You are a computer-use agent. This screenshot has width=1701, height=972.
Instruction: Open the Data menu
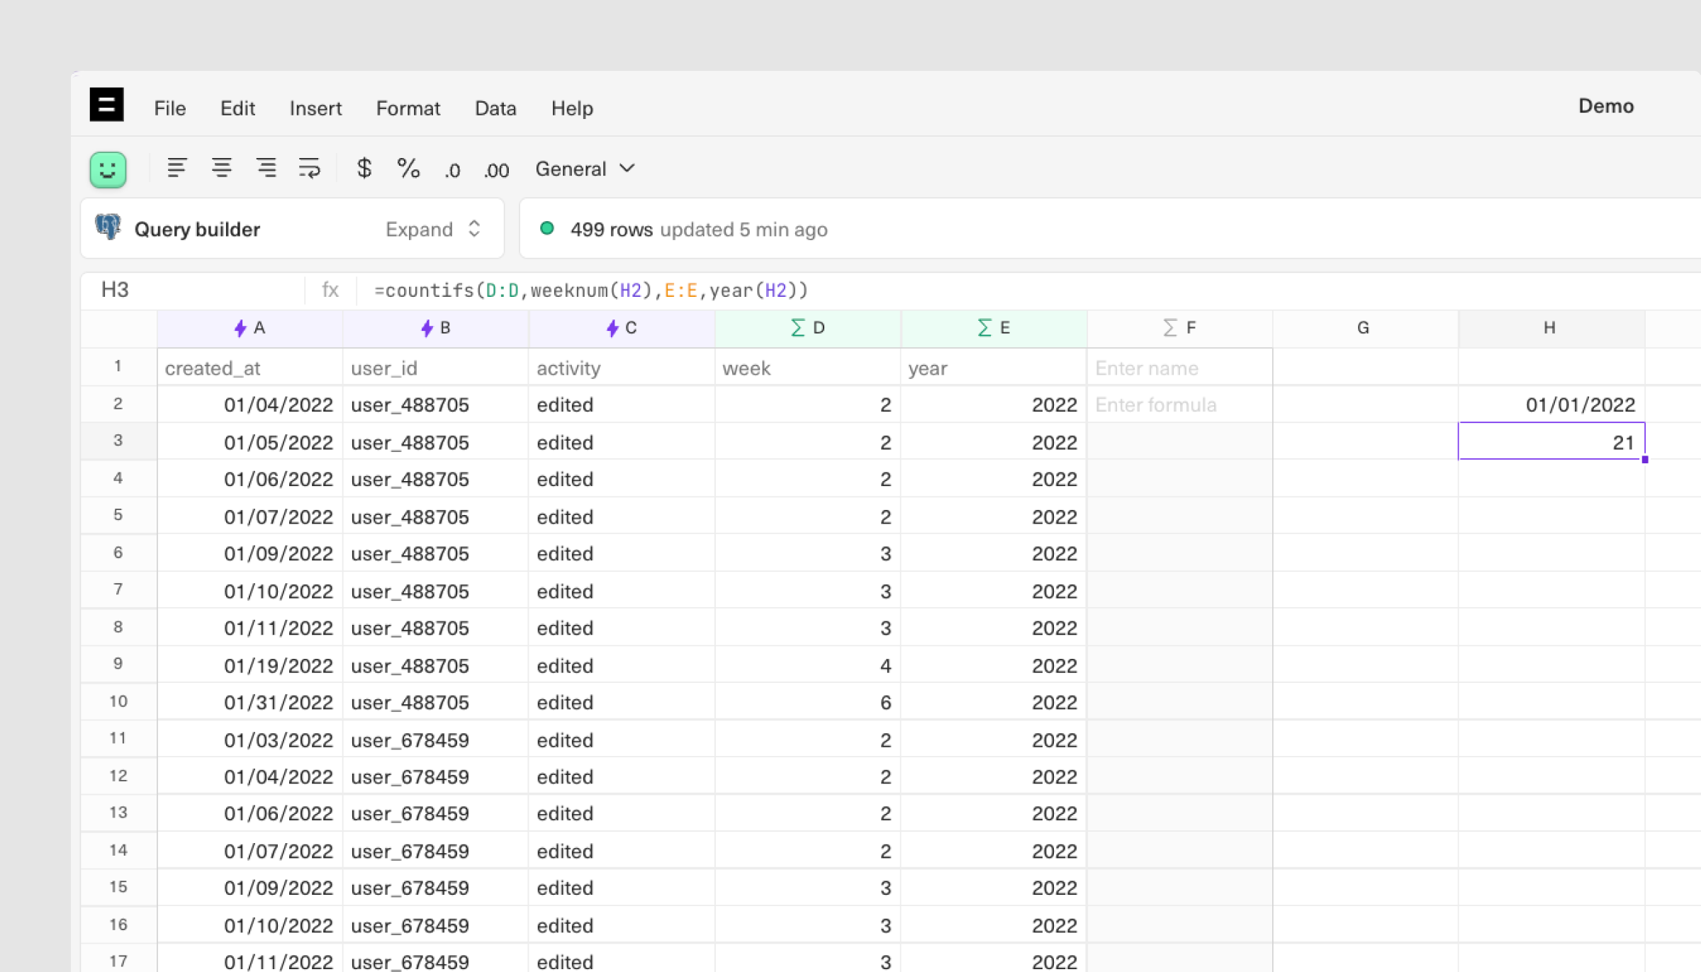pos(495,108)
